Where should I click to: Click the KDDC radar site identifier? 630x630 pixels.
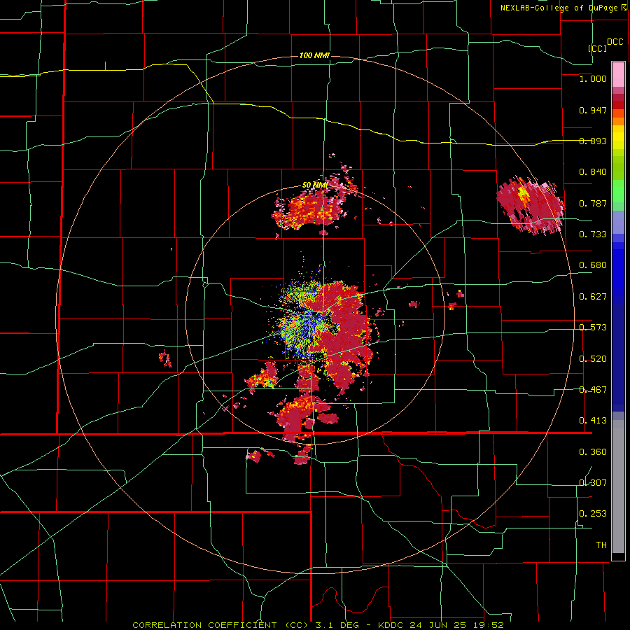coord(392,625)
